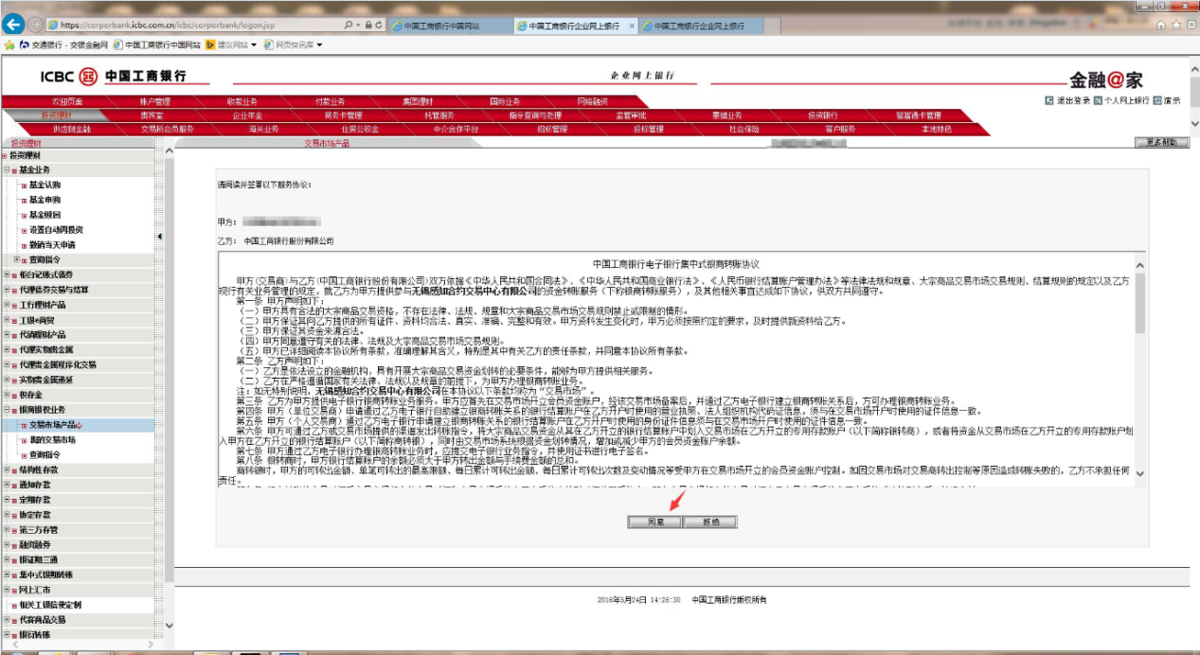Select 设置自动再投资 in the sidebar

click(x=56, y=230)
